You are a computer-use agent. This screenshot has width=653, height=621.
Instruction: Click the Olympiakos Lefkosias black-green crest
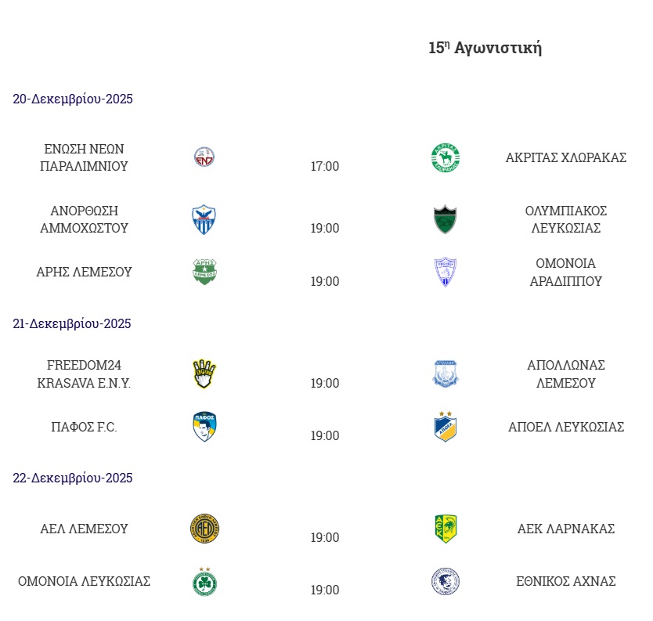[446, 220]
